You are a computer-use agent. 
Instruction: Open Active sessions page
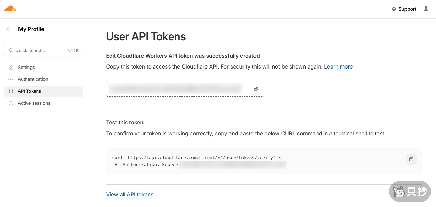pos(34,103)
